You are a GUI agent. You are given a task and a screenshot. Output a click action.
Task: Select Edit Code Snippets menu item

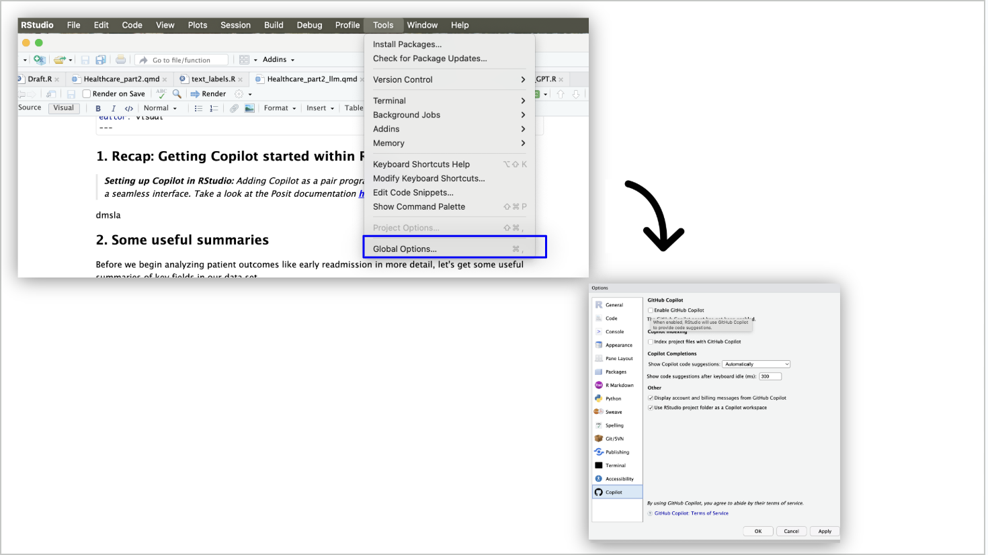(x=449, y=192)
